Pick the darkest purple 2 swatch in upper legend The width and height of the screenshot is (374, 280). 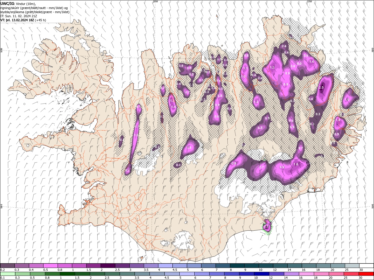click(x=108, y=266)
